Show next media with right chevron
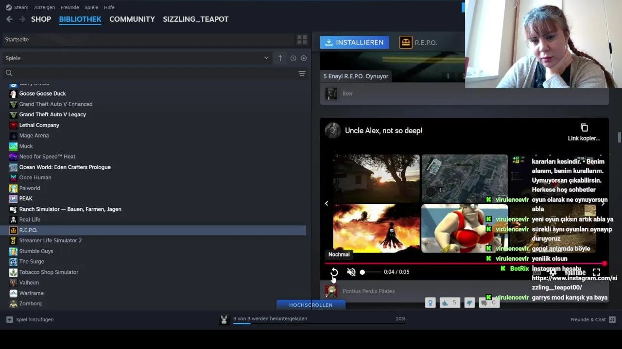Screen dimensions: 622x349 pos(603,204)
